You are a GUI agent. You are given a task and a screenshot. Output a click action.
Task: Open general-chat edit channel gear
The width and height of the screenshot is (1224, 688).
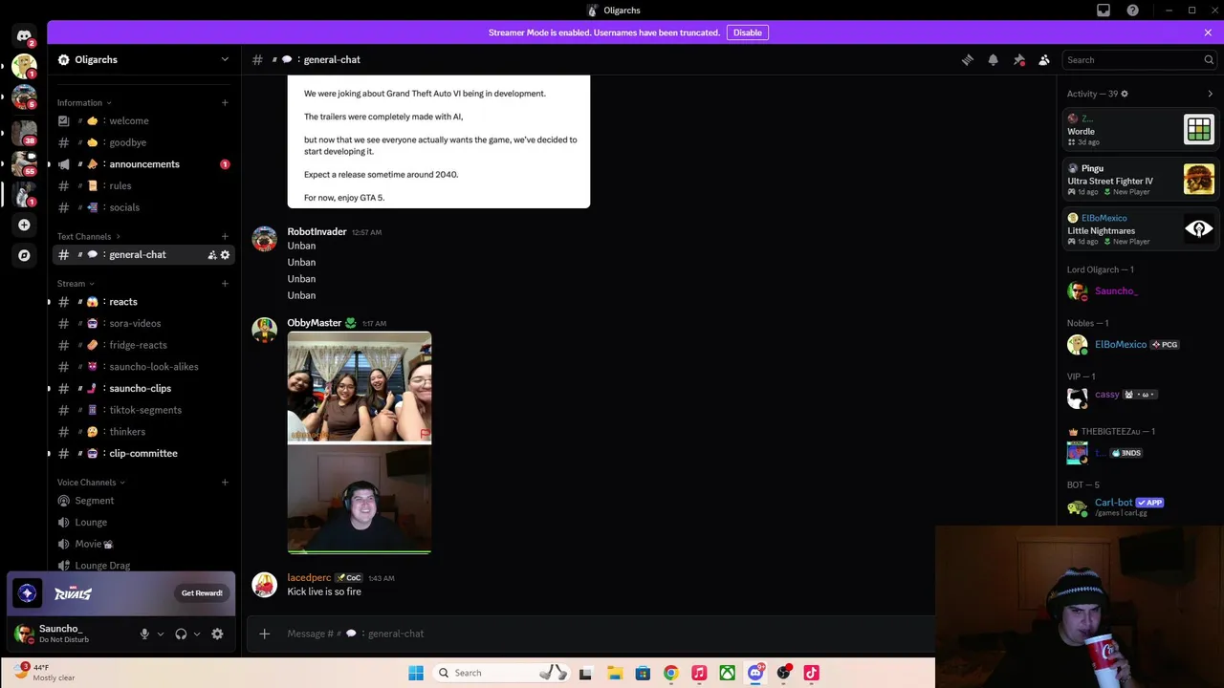coord(225,255)
